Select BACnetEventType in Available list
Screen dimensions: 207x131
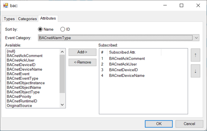(x=22, y=78)
